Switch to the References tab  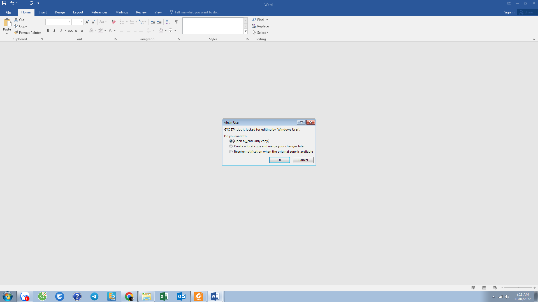(99, 12)
